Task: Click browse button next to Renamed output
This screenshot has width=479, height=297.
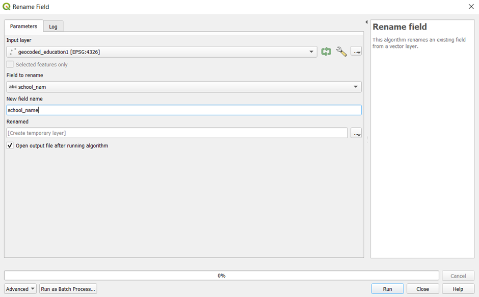Action: click(x=356, y=133)
